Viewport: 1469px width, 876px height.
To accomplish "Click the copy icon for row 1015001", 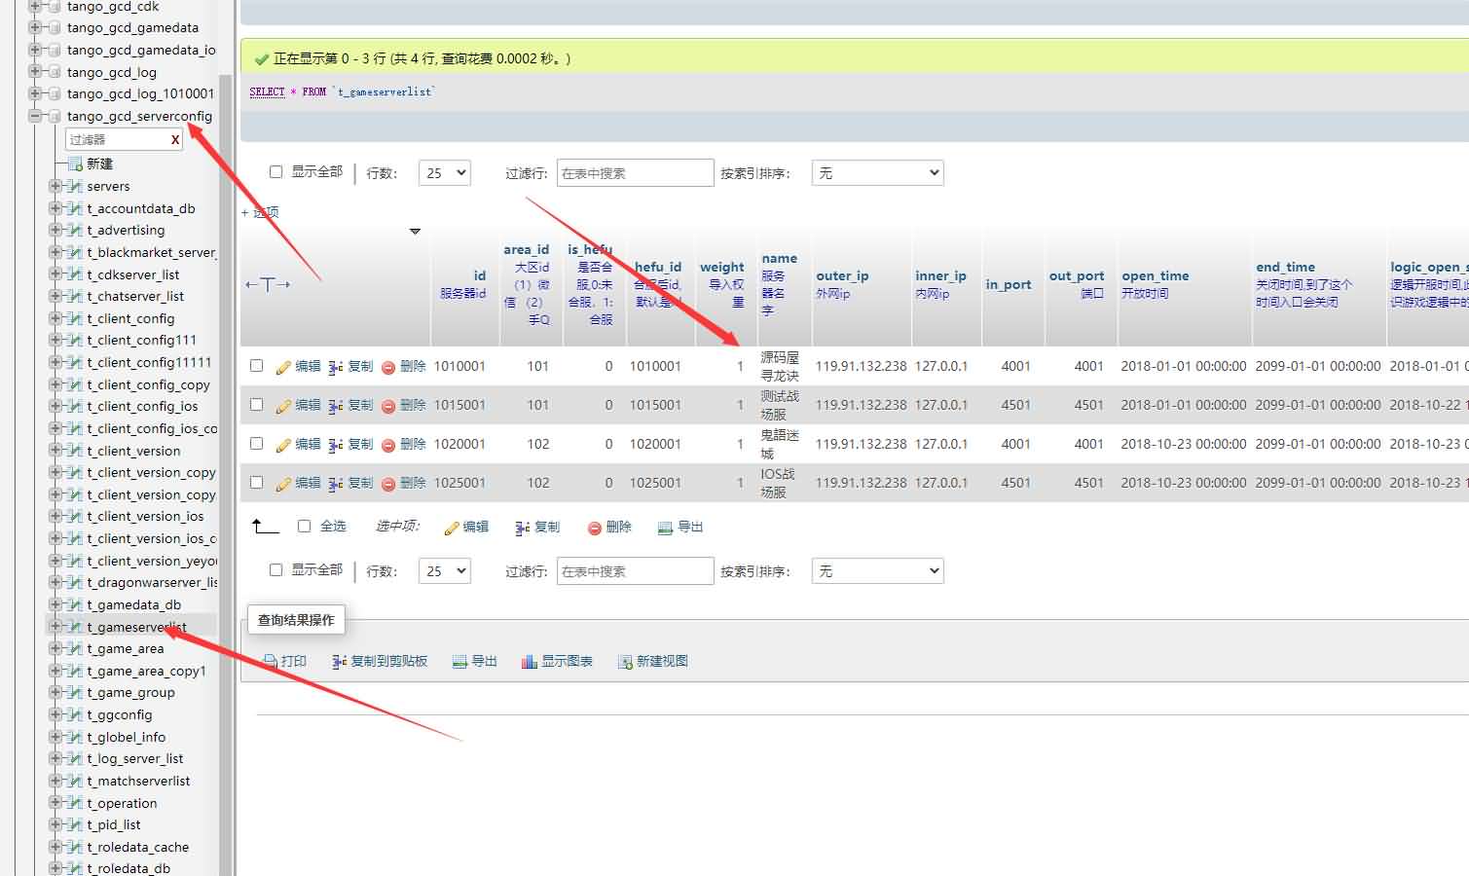I will click(336, 406).
